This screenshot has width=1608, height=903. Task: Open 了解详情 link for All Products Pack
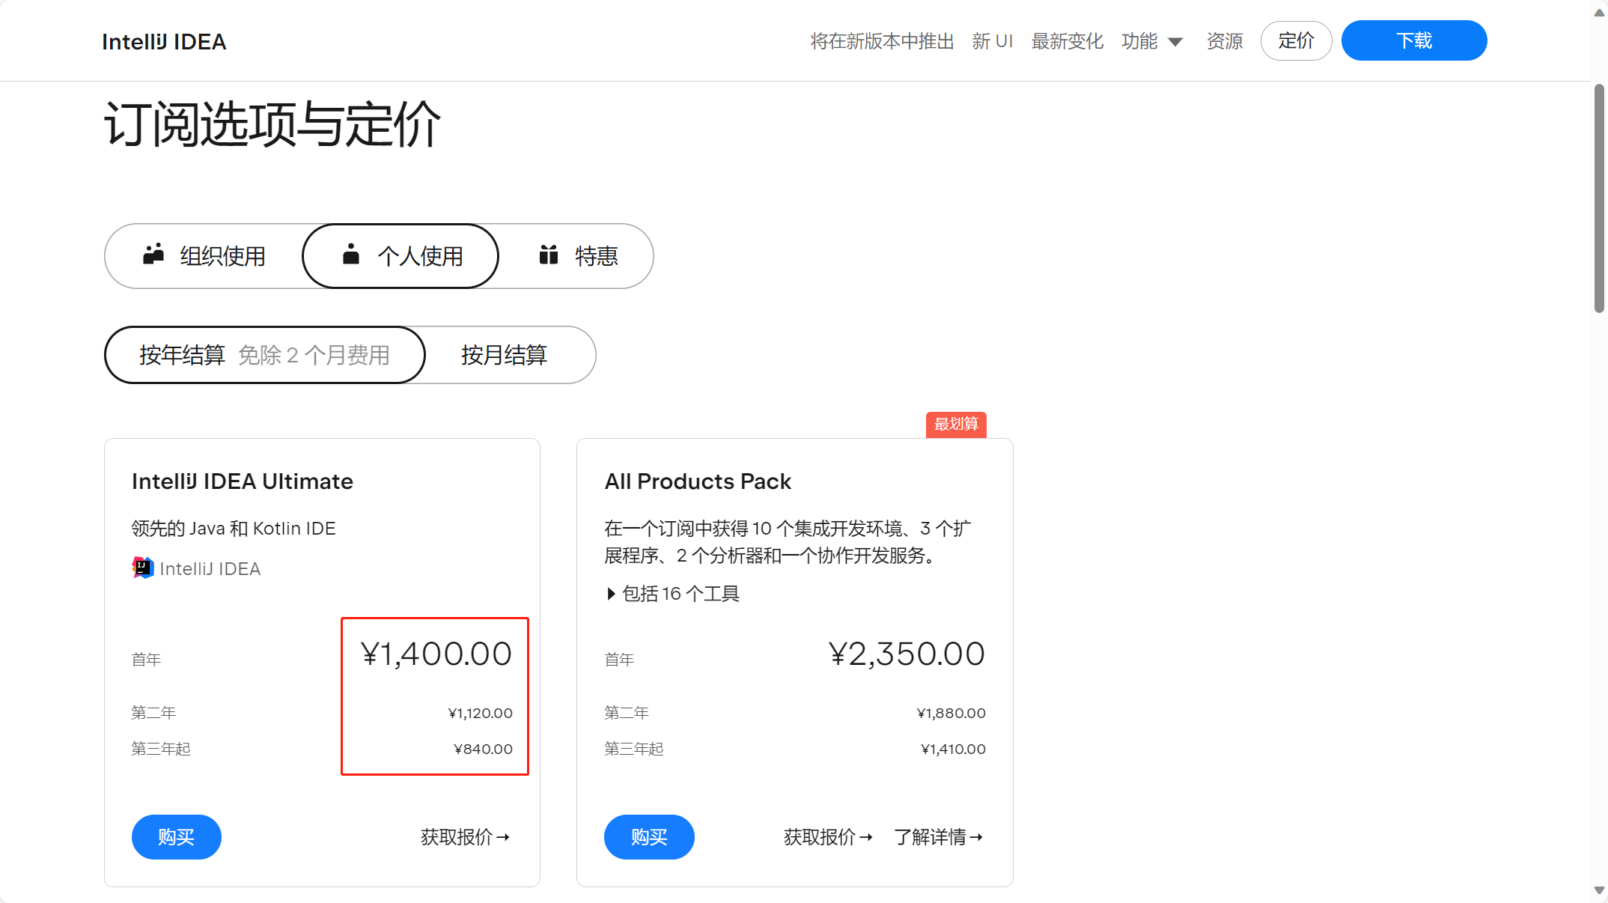click(938, 836)
